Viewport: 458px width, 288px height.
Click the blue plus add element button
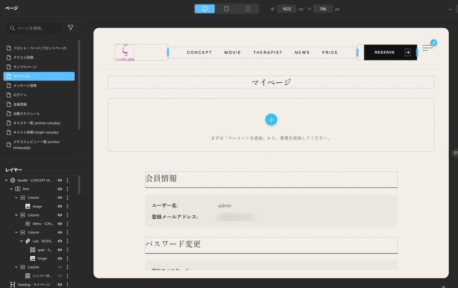tap(271, 119)
